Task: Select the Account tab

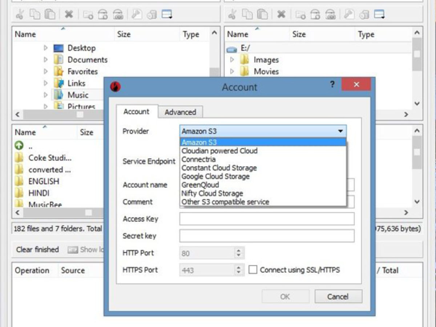Action: (136, 112)
